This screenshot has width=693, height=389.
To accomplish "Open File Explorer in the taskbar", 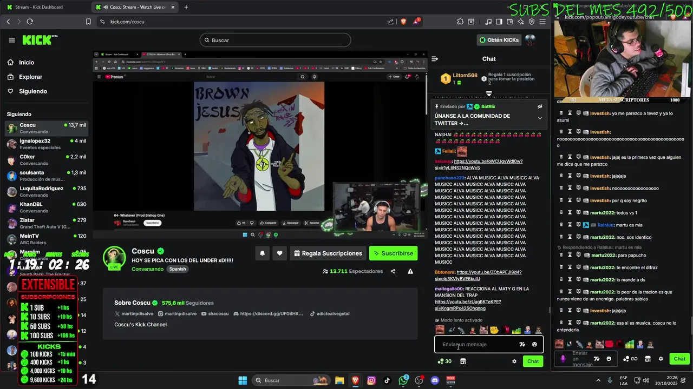I will [x=339, y=380].
